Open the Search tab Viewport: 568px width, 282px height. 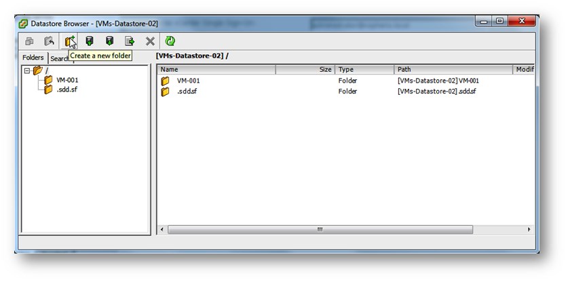(x=58, y=58)
